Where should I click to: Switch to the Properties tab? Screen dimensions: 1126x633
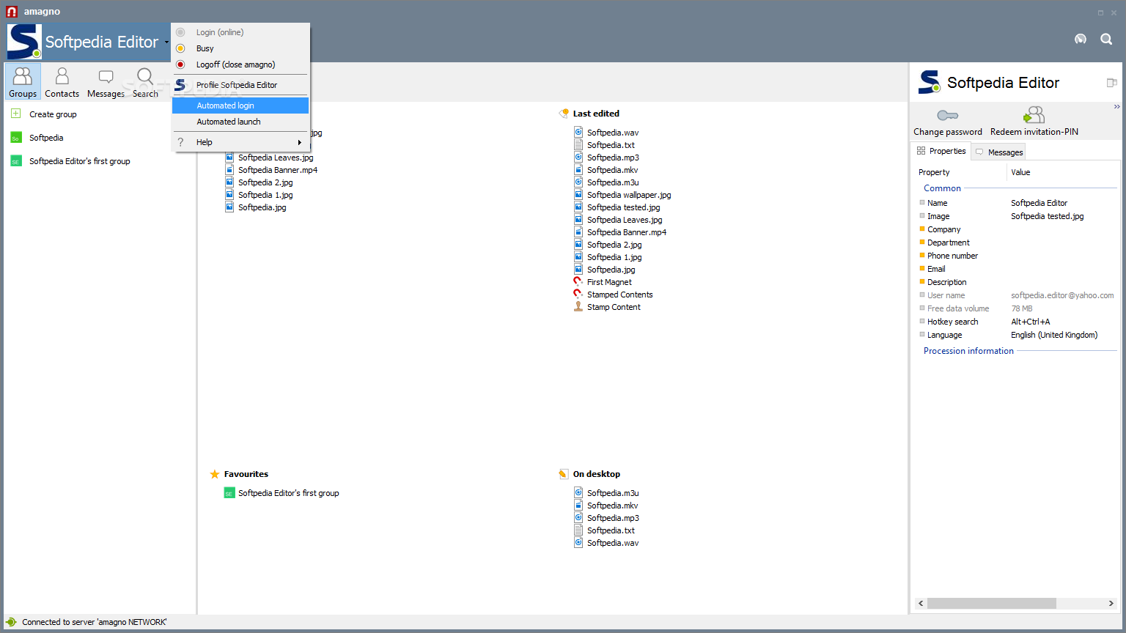click(941, 151)
